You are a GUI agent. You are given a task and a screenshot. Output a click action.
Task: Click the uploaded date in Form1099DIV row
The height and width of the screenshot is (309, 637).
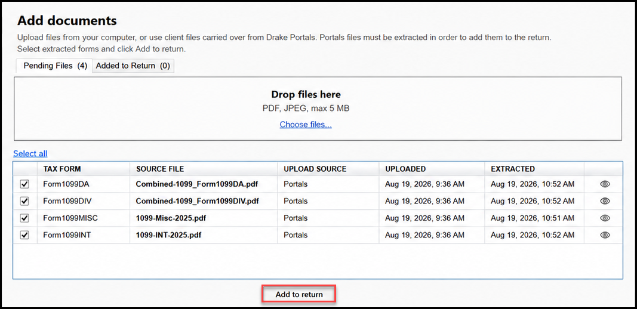(x=424, y=201)
